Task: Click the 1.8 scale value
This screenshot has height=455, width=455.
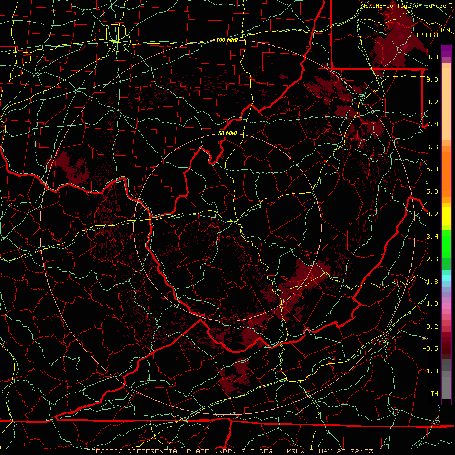Action: click(432, 282)
